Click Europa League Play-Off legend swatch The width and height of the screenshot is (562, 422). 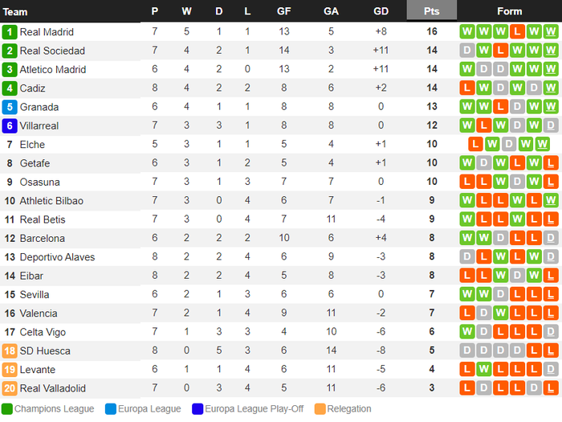pyautogui.click(x=198, y=408)
